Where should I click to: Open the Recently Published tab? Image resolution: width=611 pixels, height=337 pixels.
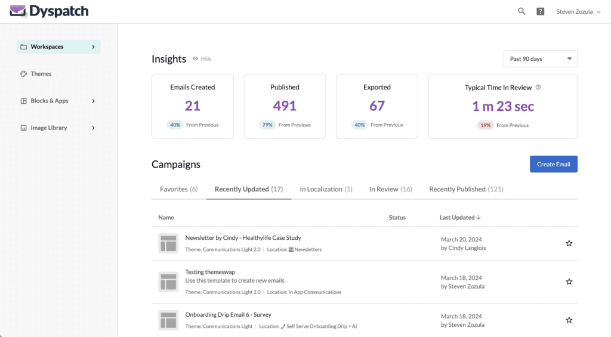[x=466, y=189]
